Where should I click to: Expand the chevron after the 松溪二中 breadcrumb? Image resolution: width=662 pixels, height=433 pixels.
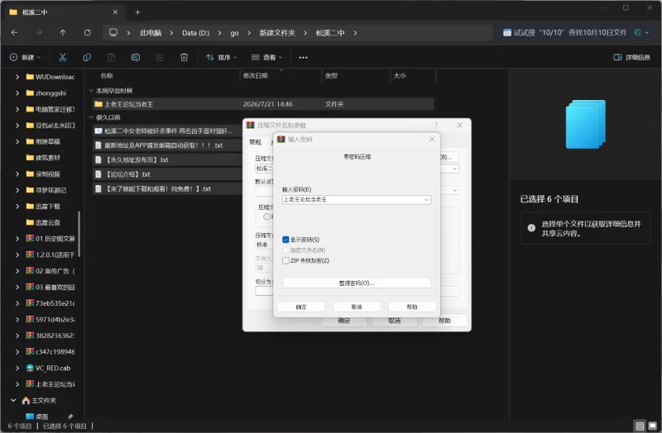(x=355, y=32)
